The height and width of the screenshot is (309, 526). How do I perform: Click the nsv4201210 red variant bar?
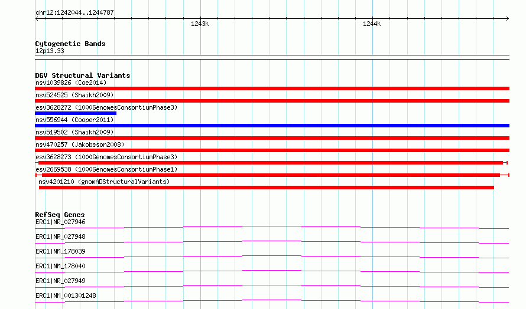click(267, 188)
